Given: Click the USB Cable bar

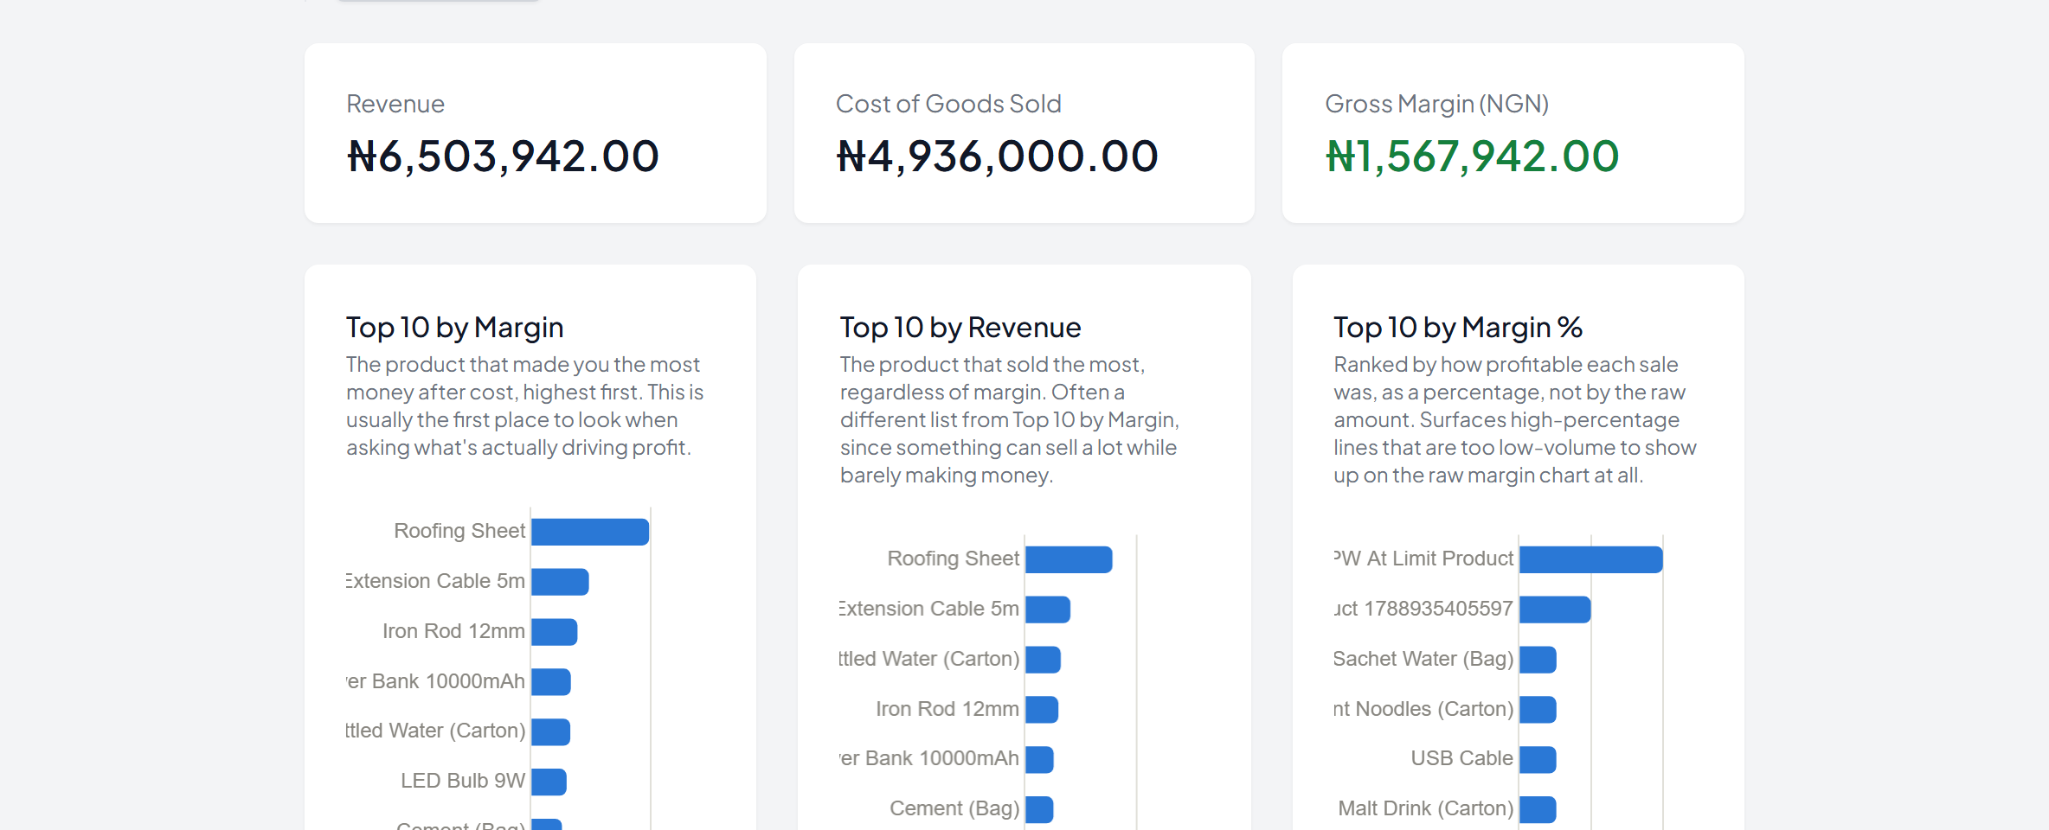Looking at the screenshot, I should coord(1538,759).
